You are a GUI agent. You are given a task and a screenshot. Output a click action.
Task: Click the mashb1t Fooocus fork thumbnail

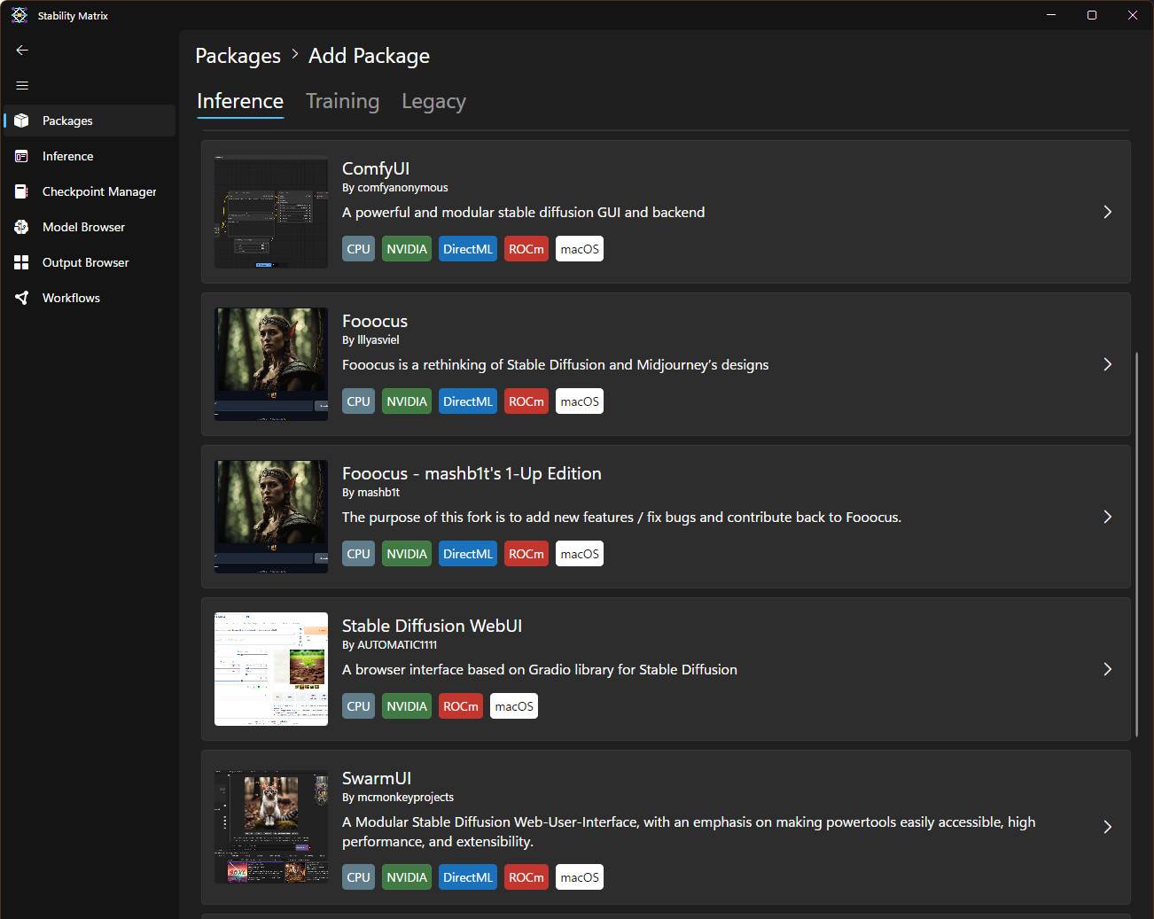point(271,517)
